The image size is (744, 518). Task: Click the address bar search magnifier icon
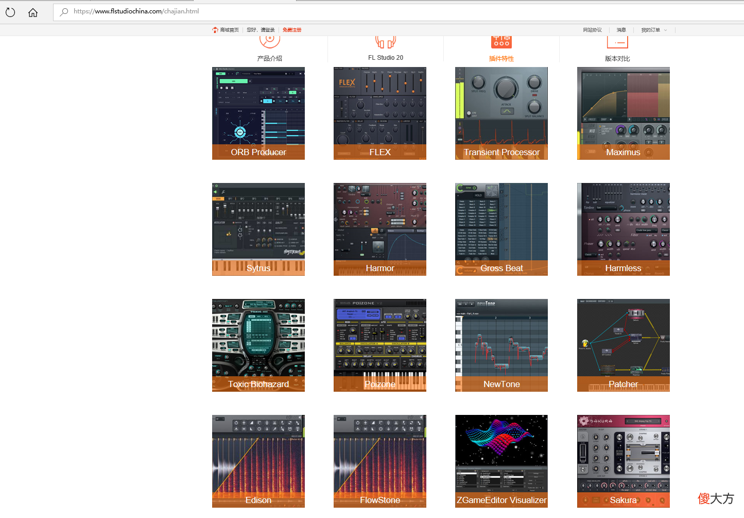tap(64, 12)
